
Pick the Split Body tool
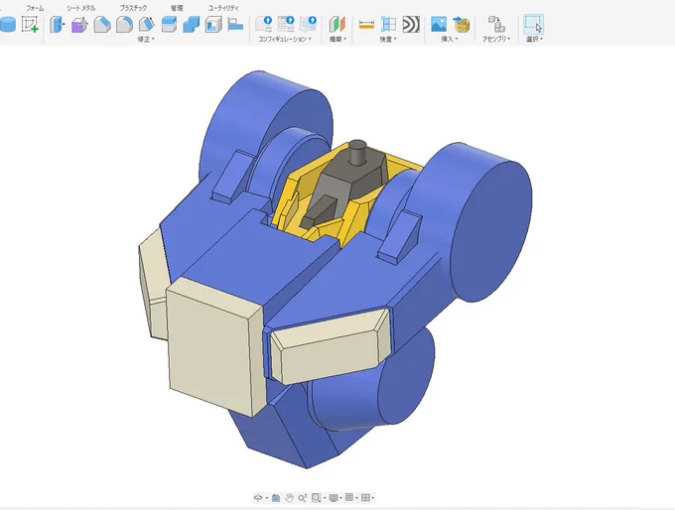tap(169, 25)
